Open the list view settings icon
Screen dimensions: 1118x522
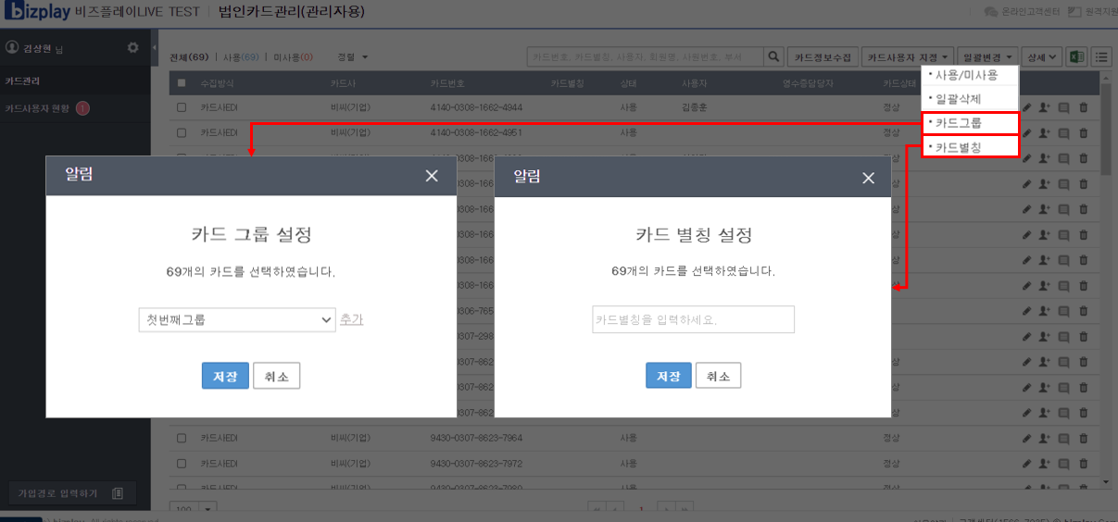point(1101,57)
